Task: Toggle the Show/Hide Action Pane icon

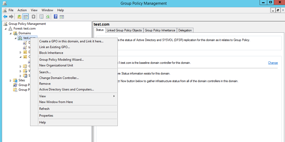Action: tap(62, 17)
